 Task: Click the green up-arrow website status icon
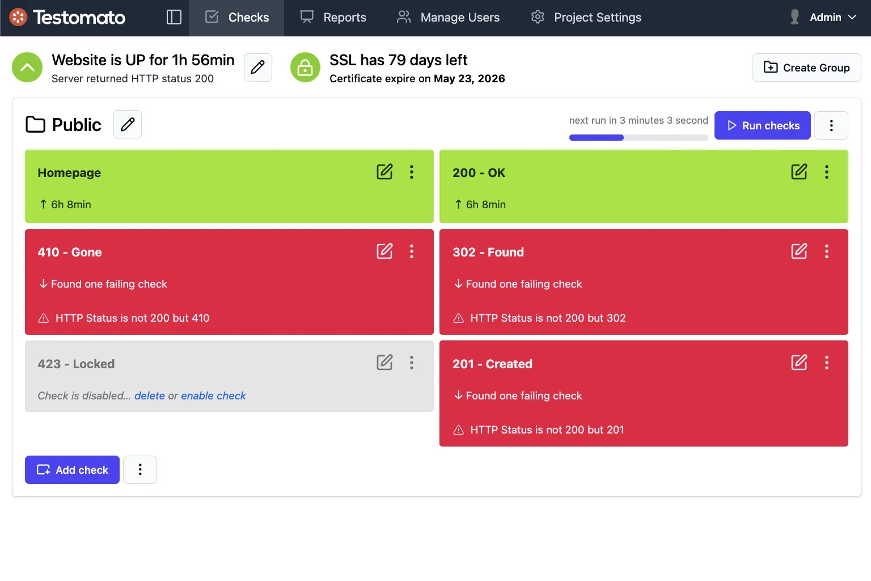coord(27,67)
